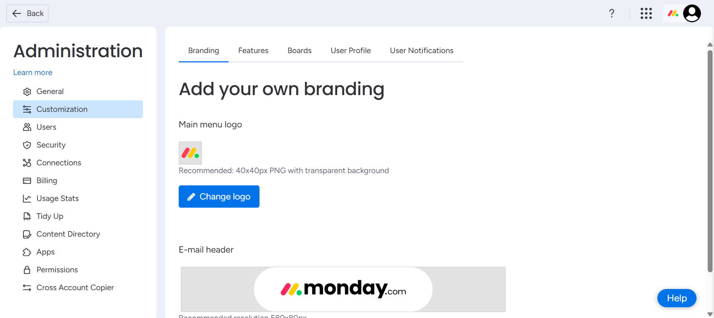
Task: Open Usage Stats chart icon
Action: (x=27, y=198)
